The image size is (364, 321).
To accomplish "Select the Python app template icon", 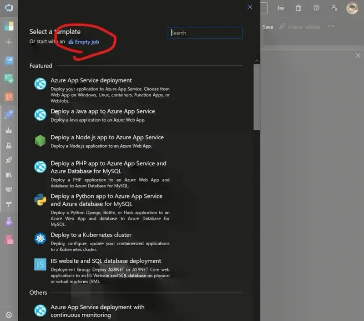I will tap(40, 200).
